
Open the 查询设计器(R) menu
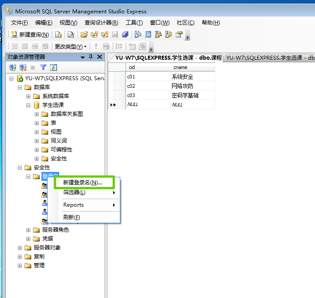tap(102, 23)
